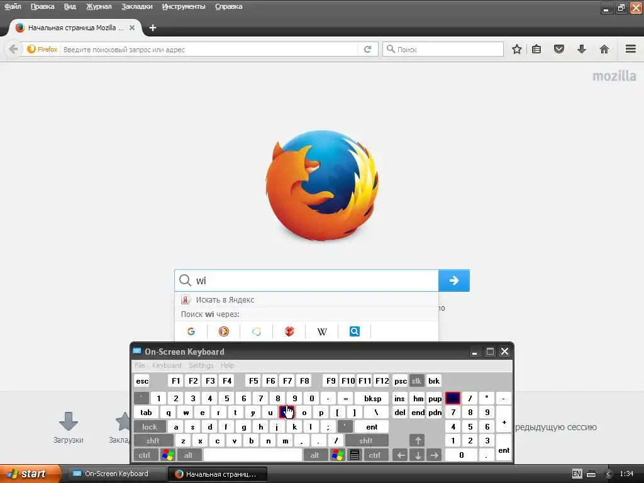Click the blue search arrow button

[454, 280]
